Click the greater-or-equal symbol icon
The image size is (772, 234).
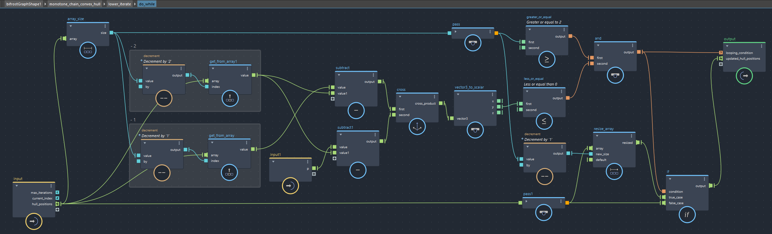(547, 59)
